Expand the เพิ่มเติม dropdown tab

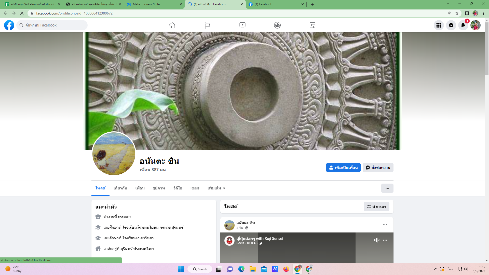[216, 188]
